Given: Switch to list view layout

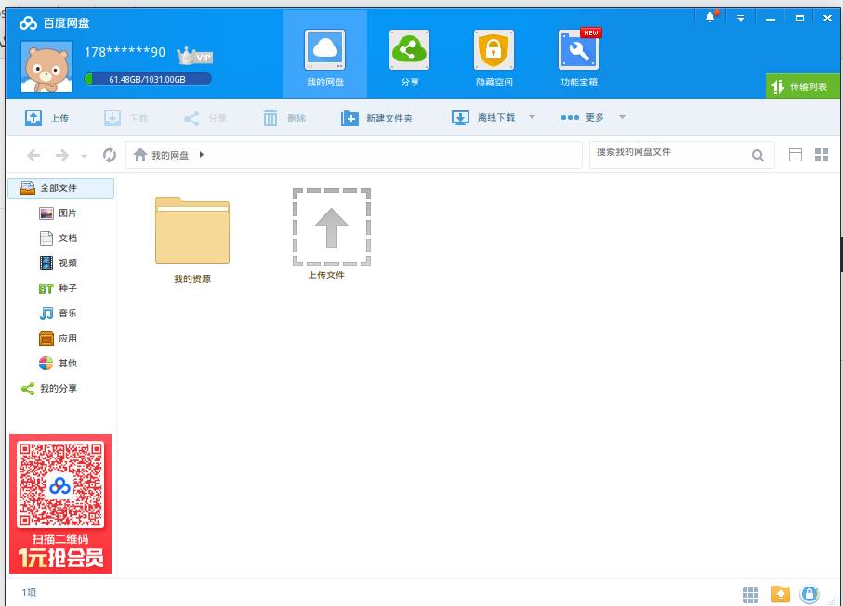Looking at the screenshot, I should point(796,155).
